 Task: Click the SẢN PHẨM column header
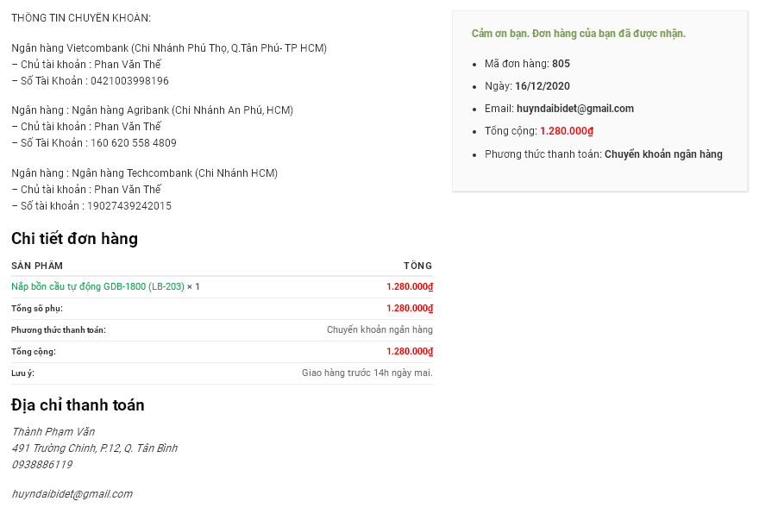tap(37, 266)
